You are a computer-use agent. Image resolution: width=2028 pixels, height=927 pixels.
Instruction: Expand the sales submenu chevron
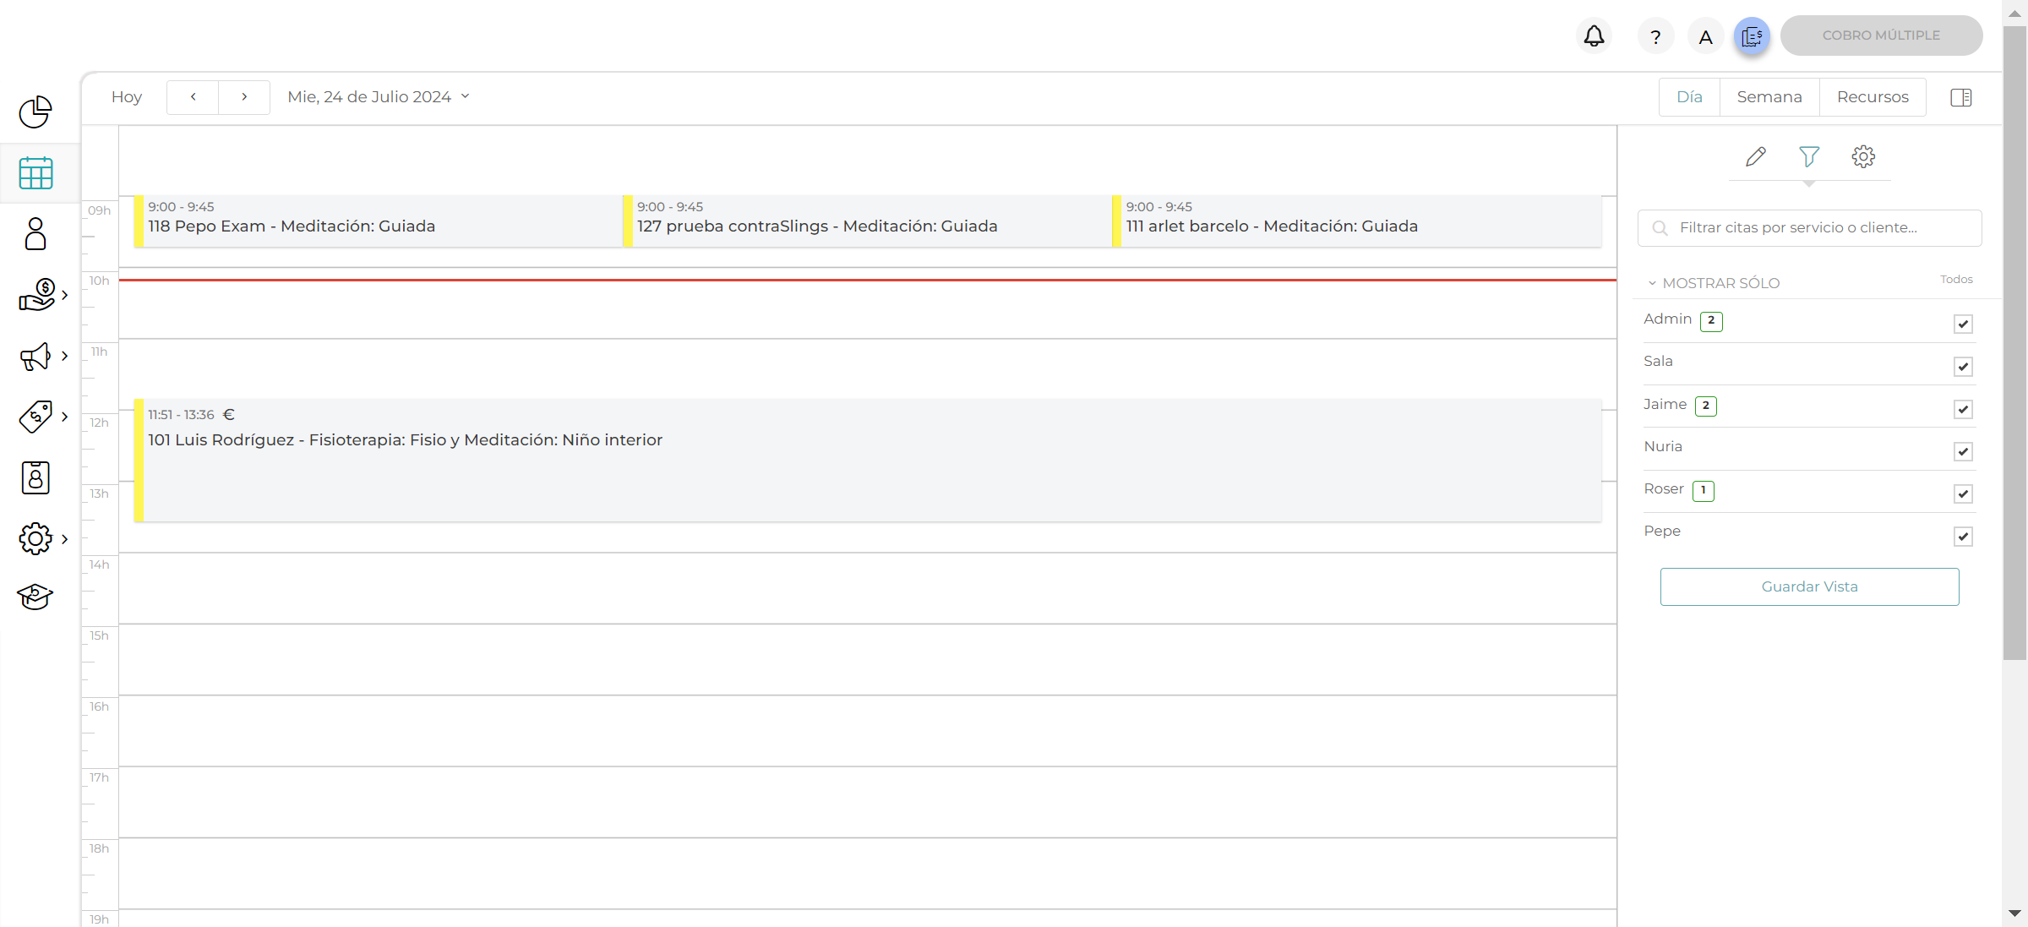pos(64,295)
